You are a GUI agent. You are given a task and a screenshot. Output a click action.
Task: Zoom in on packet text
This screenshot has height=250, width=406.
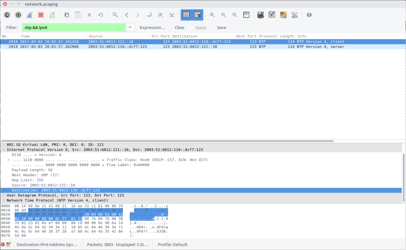click(x=212, y=15)
